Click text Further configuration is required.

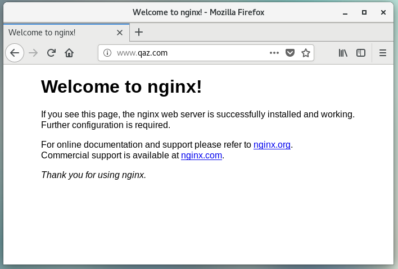(x=106, y=125)
